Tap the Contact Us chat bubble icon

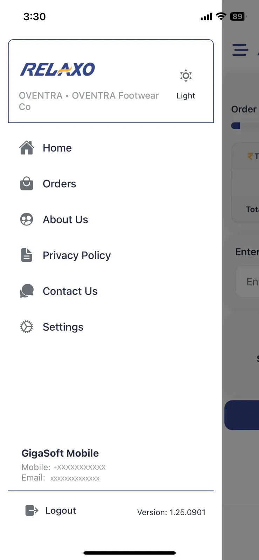click(x=27, y=291)
